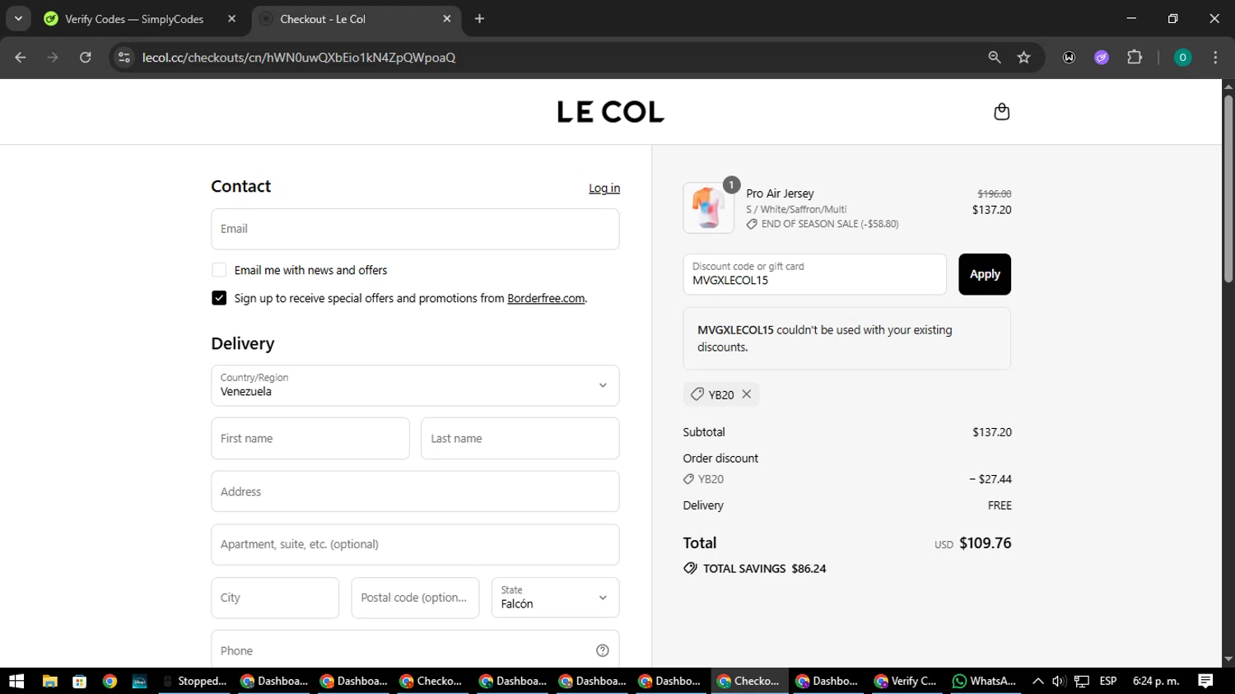Open the Extensions puzzle icon

coord(1135,57)
